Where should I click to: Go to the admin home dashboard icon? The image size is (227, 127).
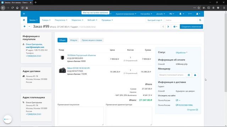(x=24, y=20)
